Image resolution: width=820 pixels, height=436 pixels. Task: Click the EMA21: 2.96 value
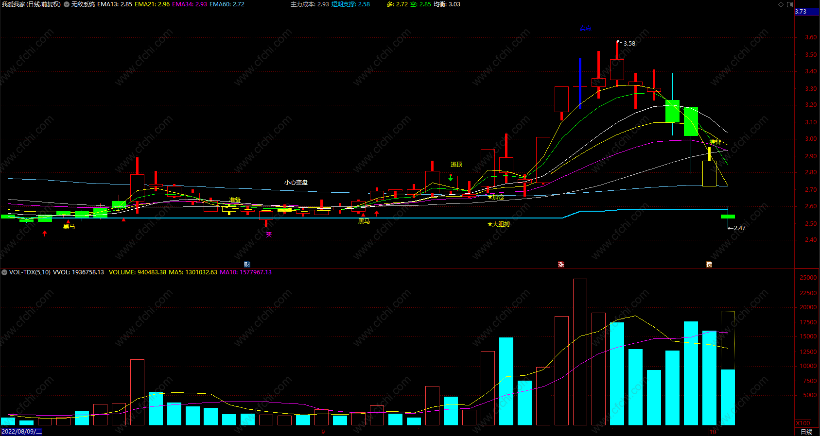pyautogui.click(x=152, y=4)
